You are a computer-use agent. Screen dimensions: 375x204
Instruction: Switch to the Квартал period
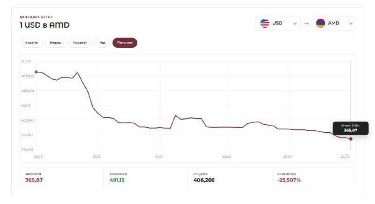(80, 43)
